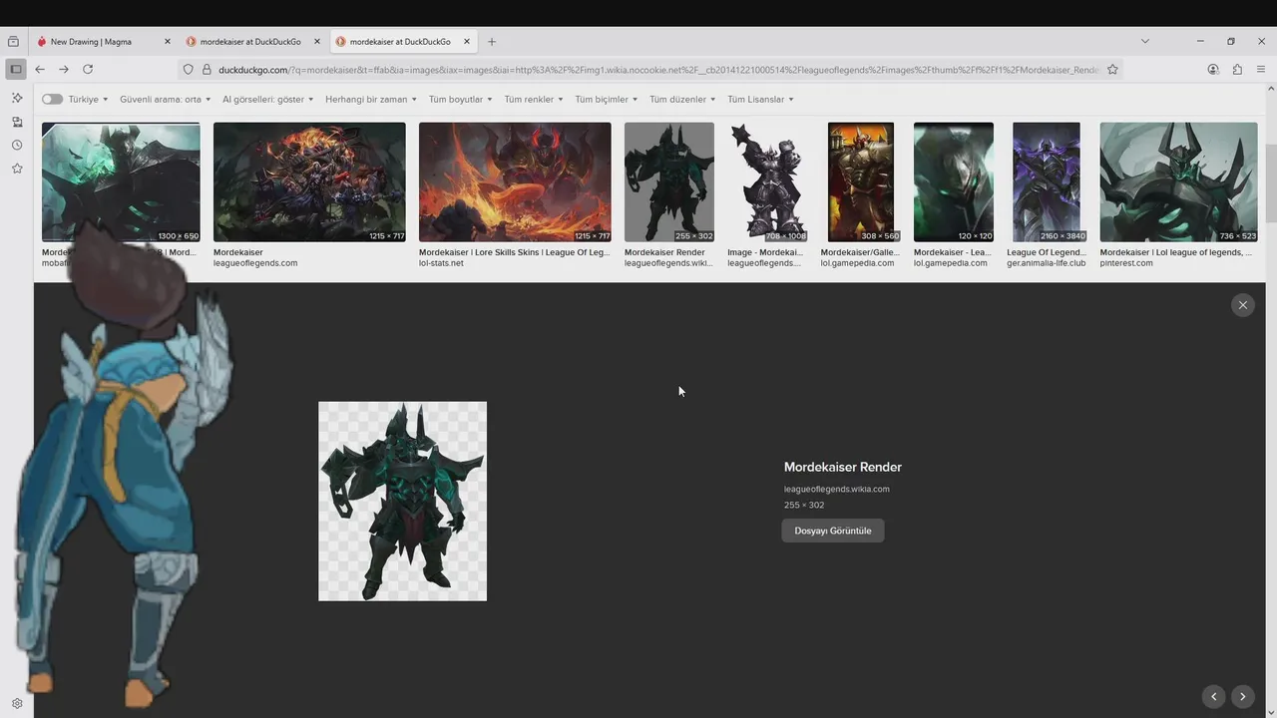Go back to the previous page
The height and width of the screenshot is (718, 1277).
click(x=40, y=69)
